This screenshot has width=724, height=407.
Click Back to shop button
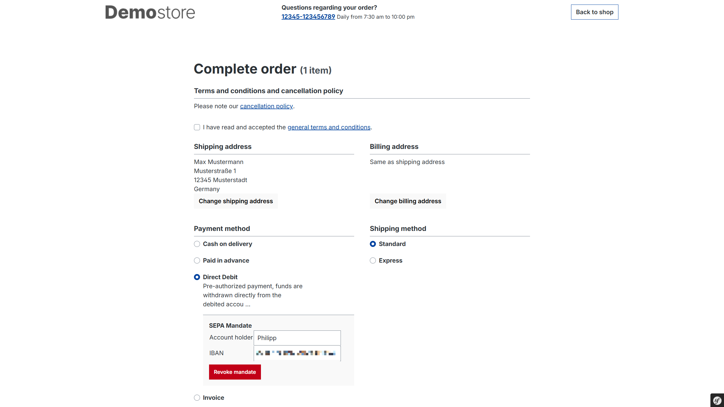[594, 12]
